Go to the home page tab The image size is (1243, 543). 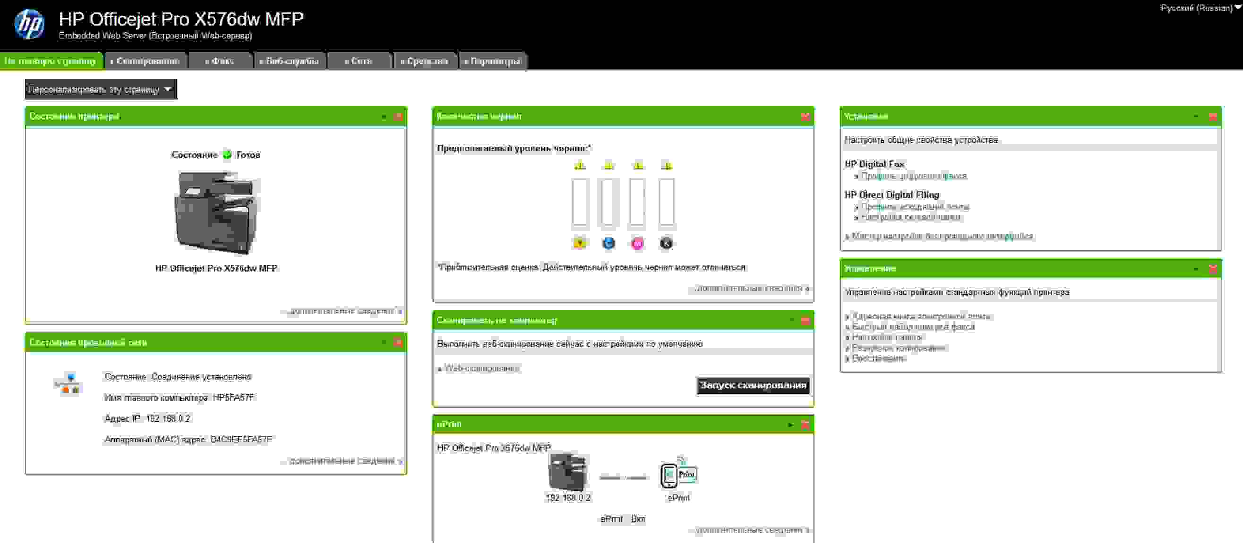(51, 61)
